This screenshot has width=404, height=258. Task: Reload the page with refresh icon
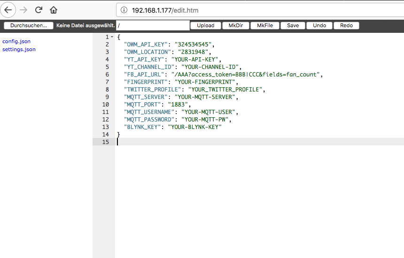[x=39, y=10]
